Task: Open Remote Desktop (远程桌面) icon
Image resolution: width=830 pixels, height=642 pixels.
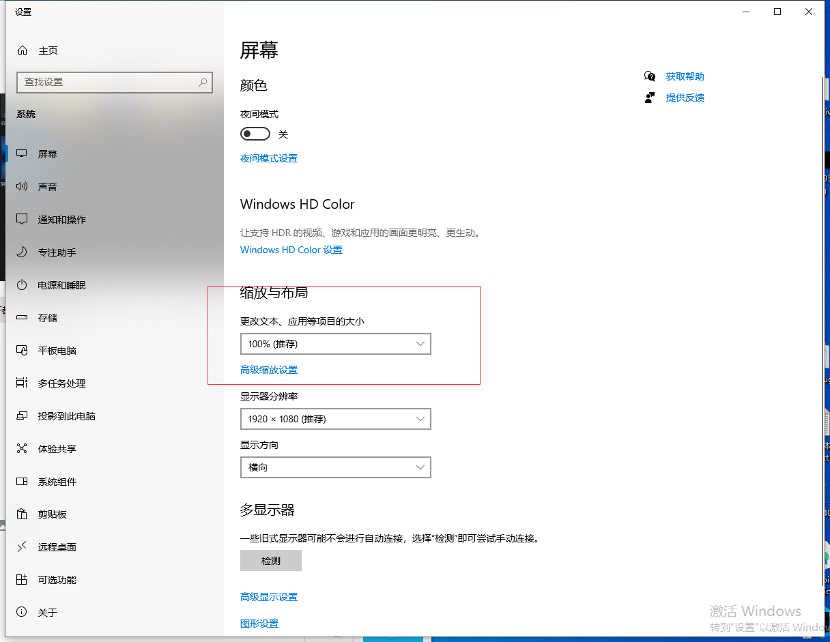Action: coord(23,547)
